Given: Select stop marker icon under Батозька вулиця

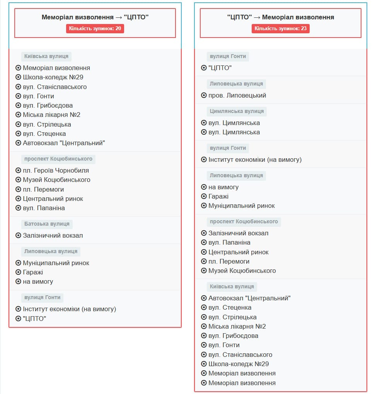Looking at the screenshot, I should coord(18,235).
